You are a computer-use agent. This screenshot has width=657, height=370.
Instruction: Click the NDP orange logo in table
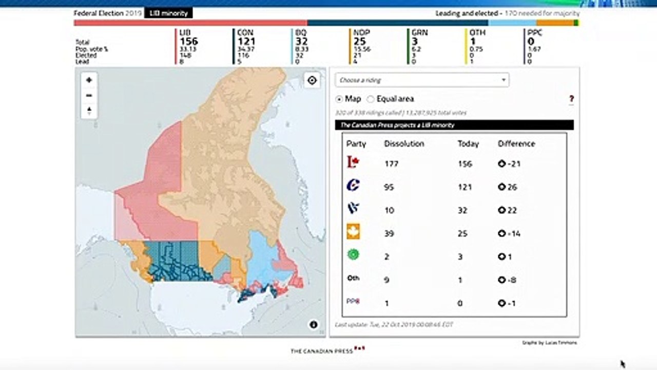coord(353,231)
